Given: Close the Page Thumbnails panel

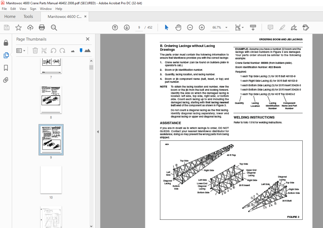Looking at the screenshot, I should coord(88,39).
